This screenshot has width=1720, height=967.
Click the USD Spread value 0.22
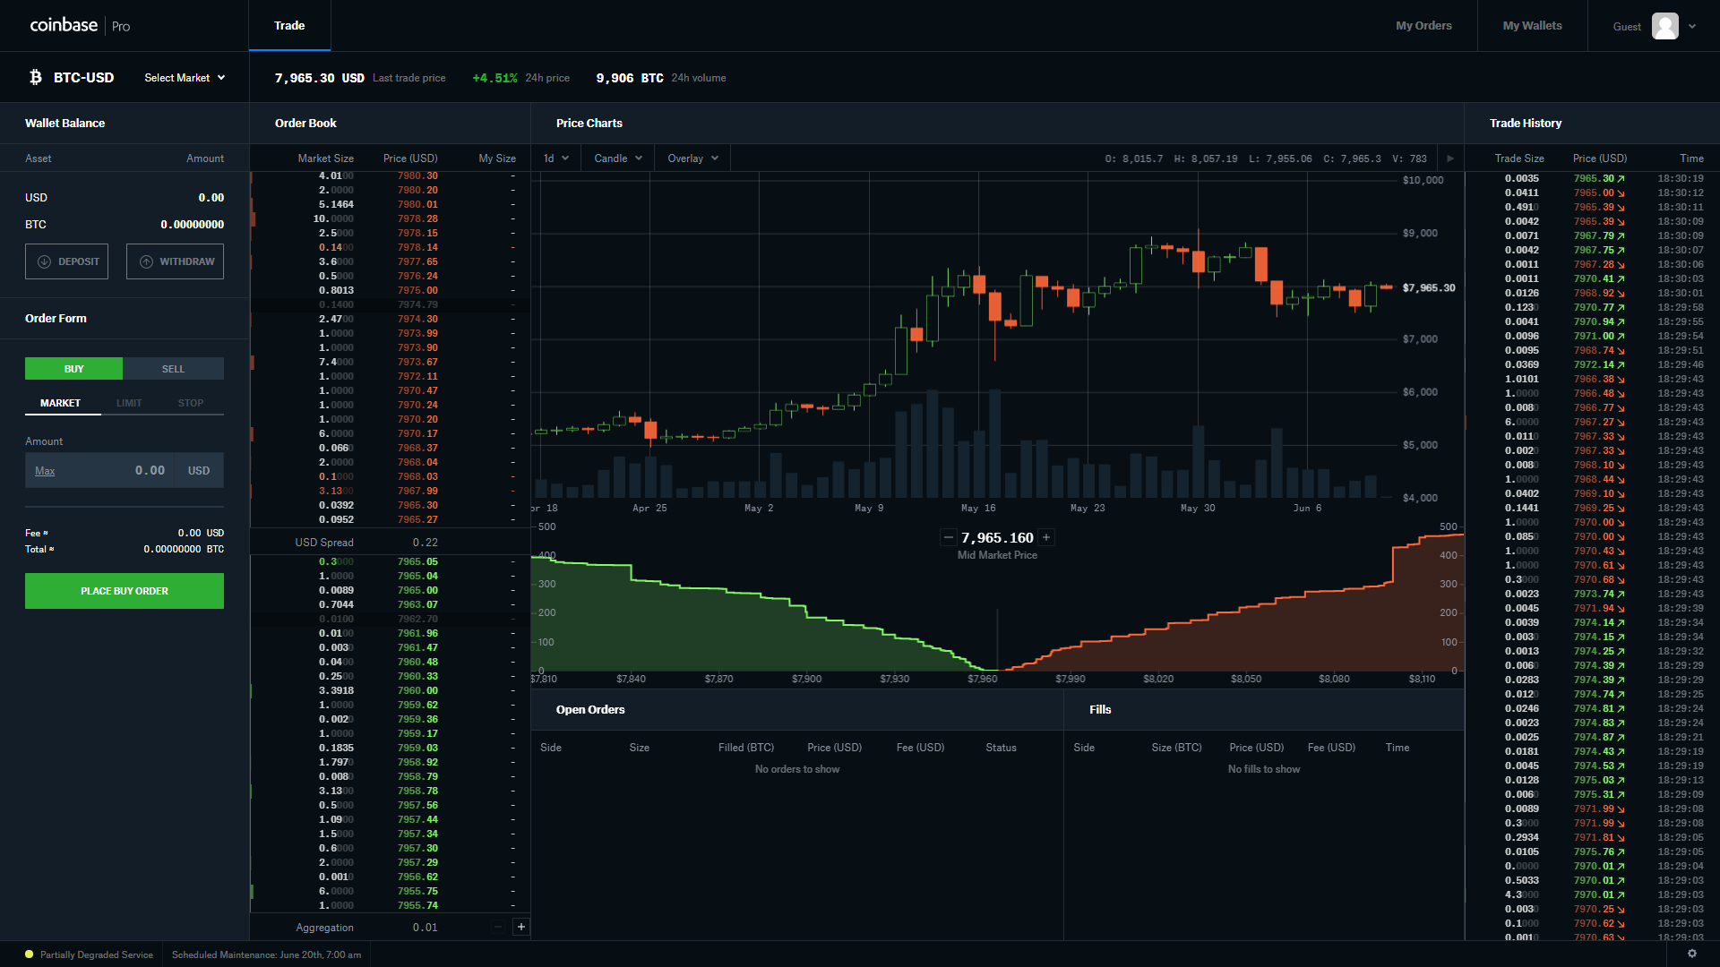426,543
